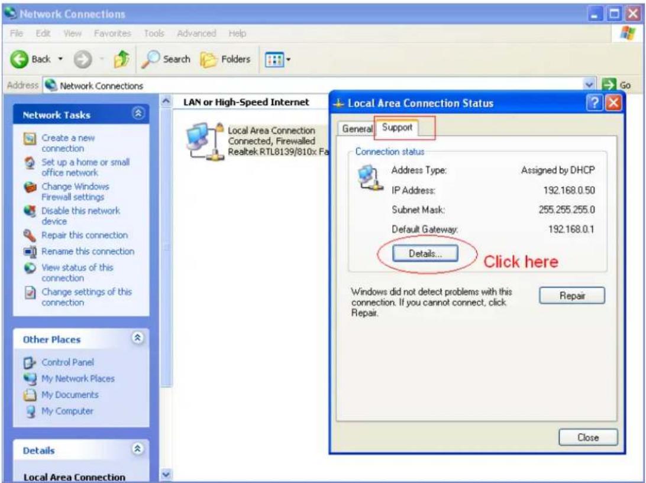
Task: Collapse the Details panel
Action: click(x=138, y=449)
